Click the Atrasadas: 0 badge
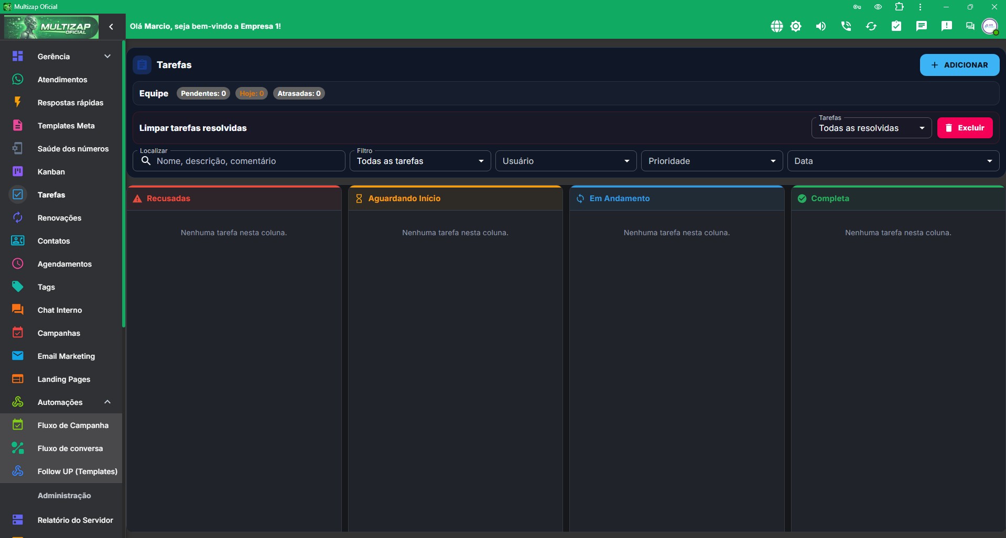 (299, 93)
